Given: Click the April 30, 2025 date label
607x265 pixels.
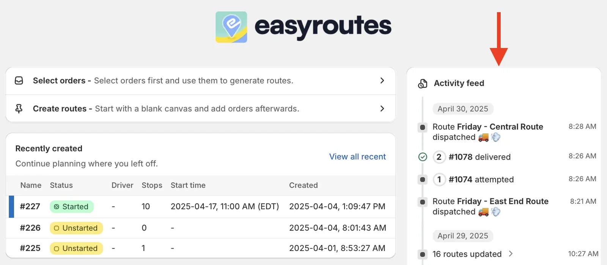Looking at the screenshot, I should point(463,109).
